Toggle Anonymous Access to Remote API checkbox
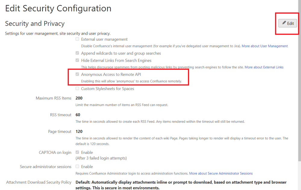This screenshot has height=190, width=301. [77, 74]
